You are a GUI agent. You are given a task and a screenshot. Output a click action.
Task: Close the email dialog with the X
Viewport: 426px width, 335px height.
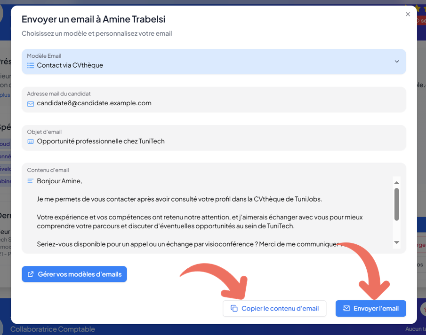pyautogui.click(x=408, y=15)
